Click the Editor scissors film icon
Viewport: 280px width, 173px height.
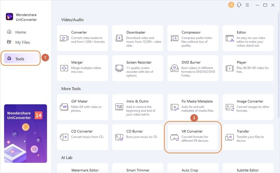[230, 38]
